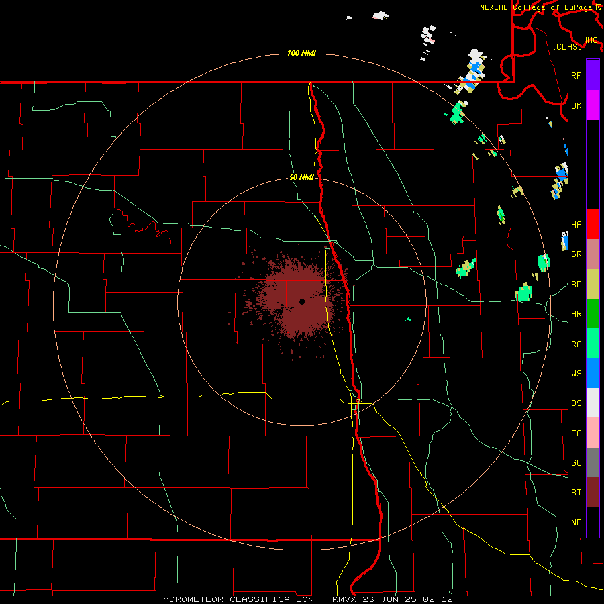Click the purple RF legend color swatch

pyautogui.click(x=593, y=75)
